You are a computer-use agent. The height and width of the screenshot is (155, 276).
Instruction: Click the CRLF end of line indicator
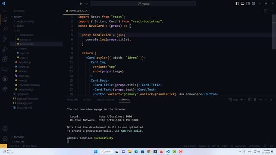[225, 146]
